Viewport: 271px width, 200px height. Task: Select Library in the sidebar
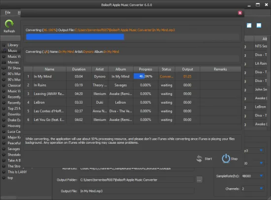point(13,45)
